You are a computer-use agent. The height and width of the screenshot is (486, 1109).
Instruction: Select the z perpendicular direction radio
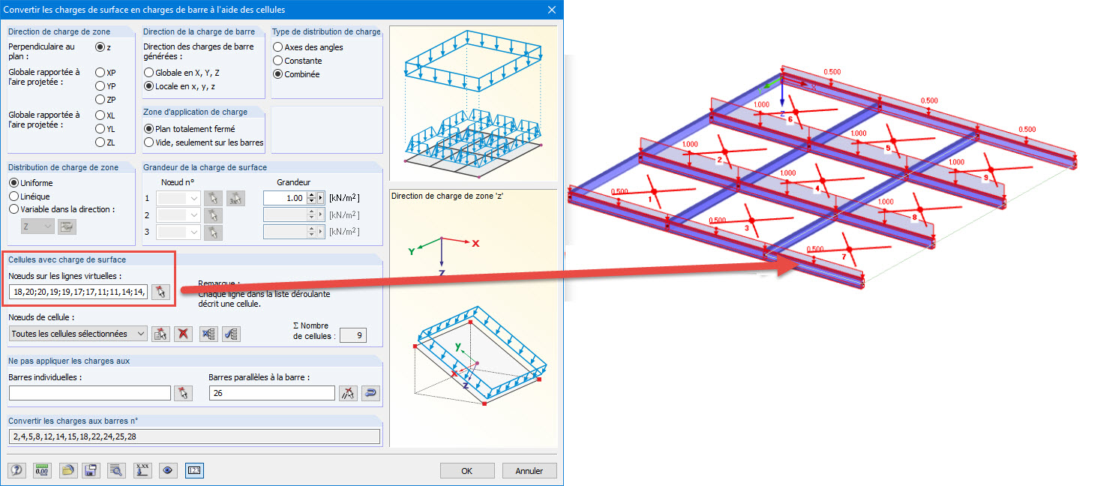100,47
